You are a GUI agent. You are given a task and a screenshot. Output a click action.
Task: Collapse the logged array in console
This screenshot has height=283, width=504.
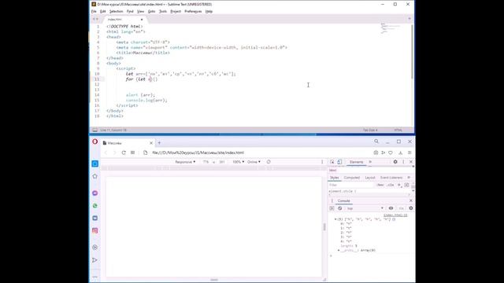tap(335, 219)
